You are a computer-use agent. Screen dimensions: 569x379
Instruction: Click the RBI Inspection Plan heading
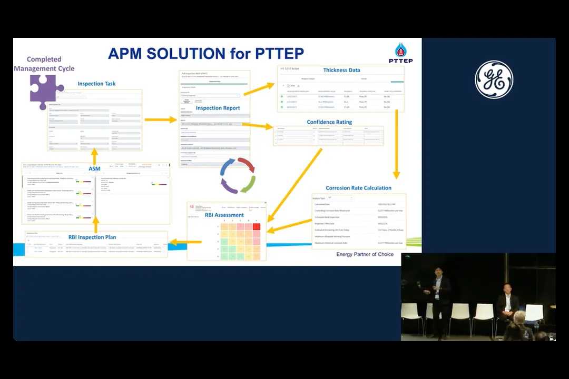pyautogui.click(x=92, y=237)
